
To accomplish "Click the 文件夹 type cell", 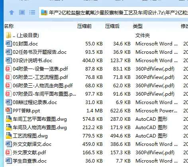I will [143, 35].
